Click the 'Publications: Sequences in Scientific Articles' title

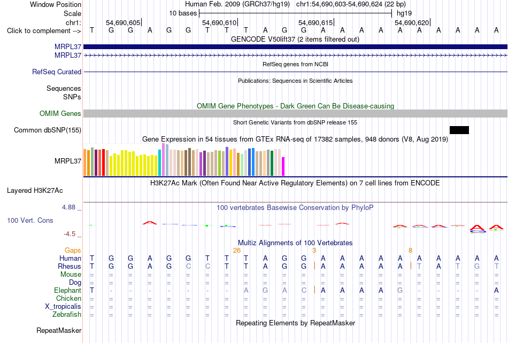coord(295,81)
